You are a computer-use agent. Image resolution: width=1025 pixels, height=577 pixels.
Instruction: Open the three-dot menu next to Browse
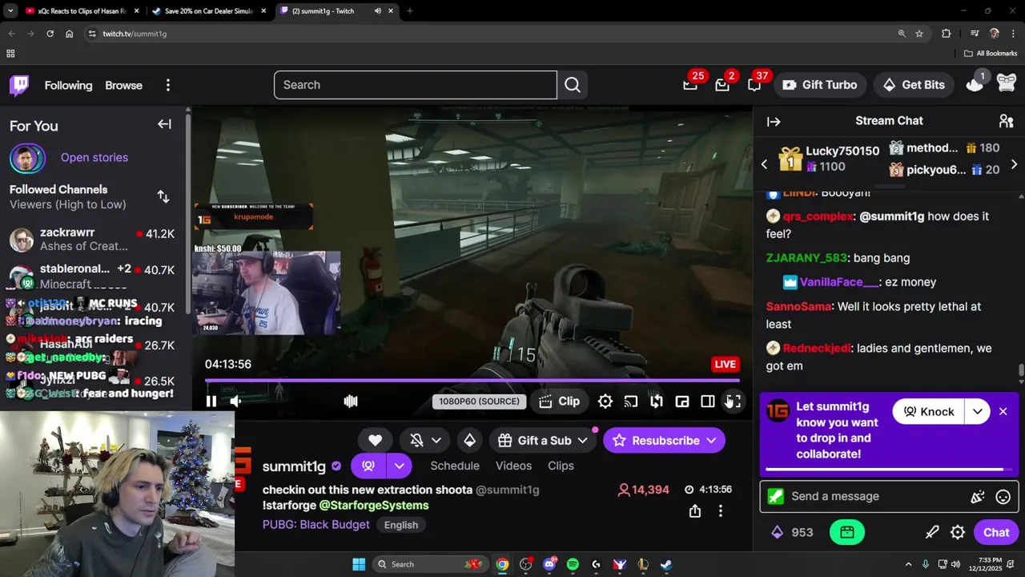click(x=167, y=85)
